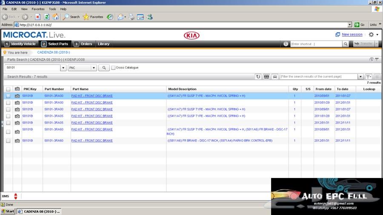The image size is (383, 215).
Task: Switch to the Library tab
Action: pyautogui.click(x=103, y=44)
